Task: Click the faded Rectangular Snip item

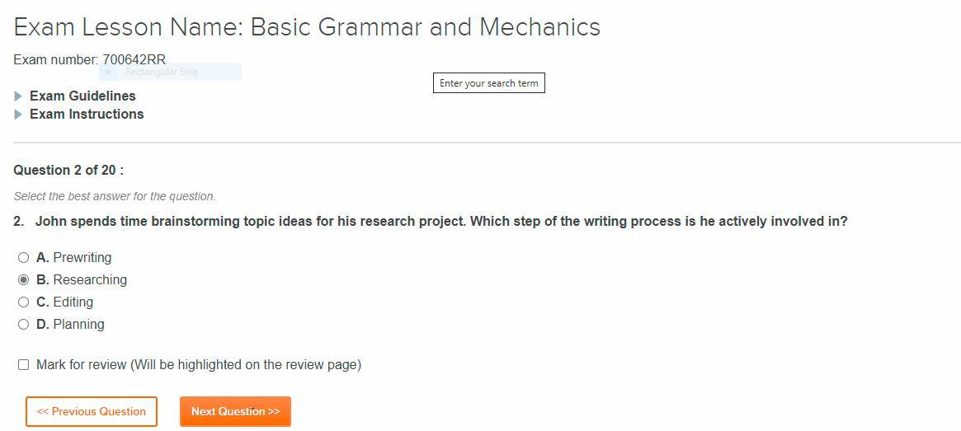Action: point(162,72)
